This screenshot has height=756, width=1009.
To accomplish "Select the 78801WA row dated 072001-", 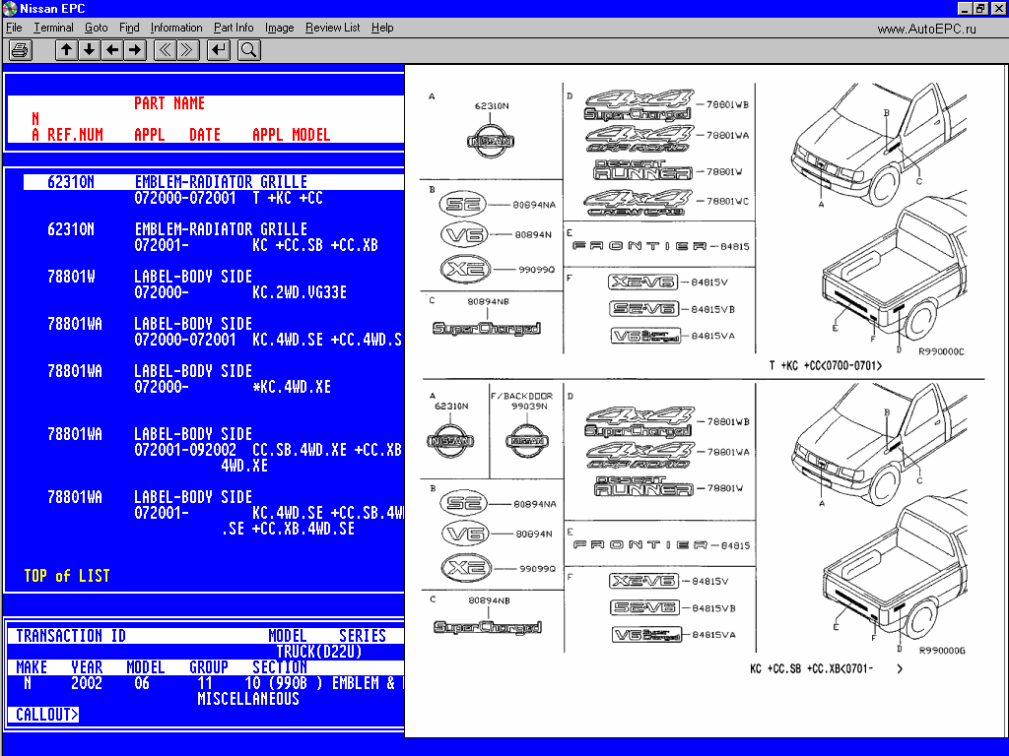I will (x=214, y=513).
